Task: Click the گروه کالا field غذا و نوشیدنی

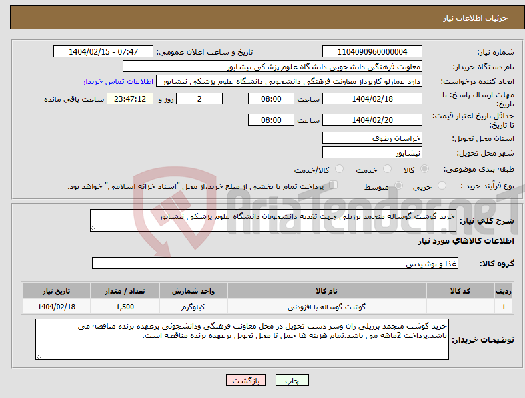Action: tap(275, 263)
